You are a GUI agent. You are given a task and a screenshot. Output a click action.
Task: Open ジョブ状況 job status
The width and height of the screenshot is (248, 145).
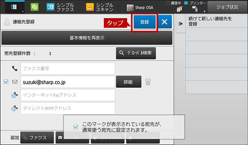(227, 7)
